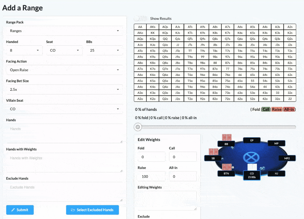Click the Select Excluded Hands button

(x=92, y=210)
